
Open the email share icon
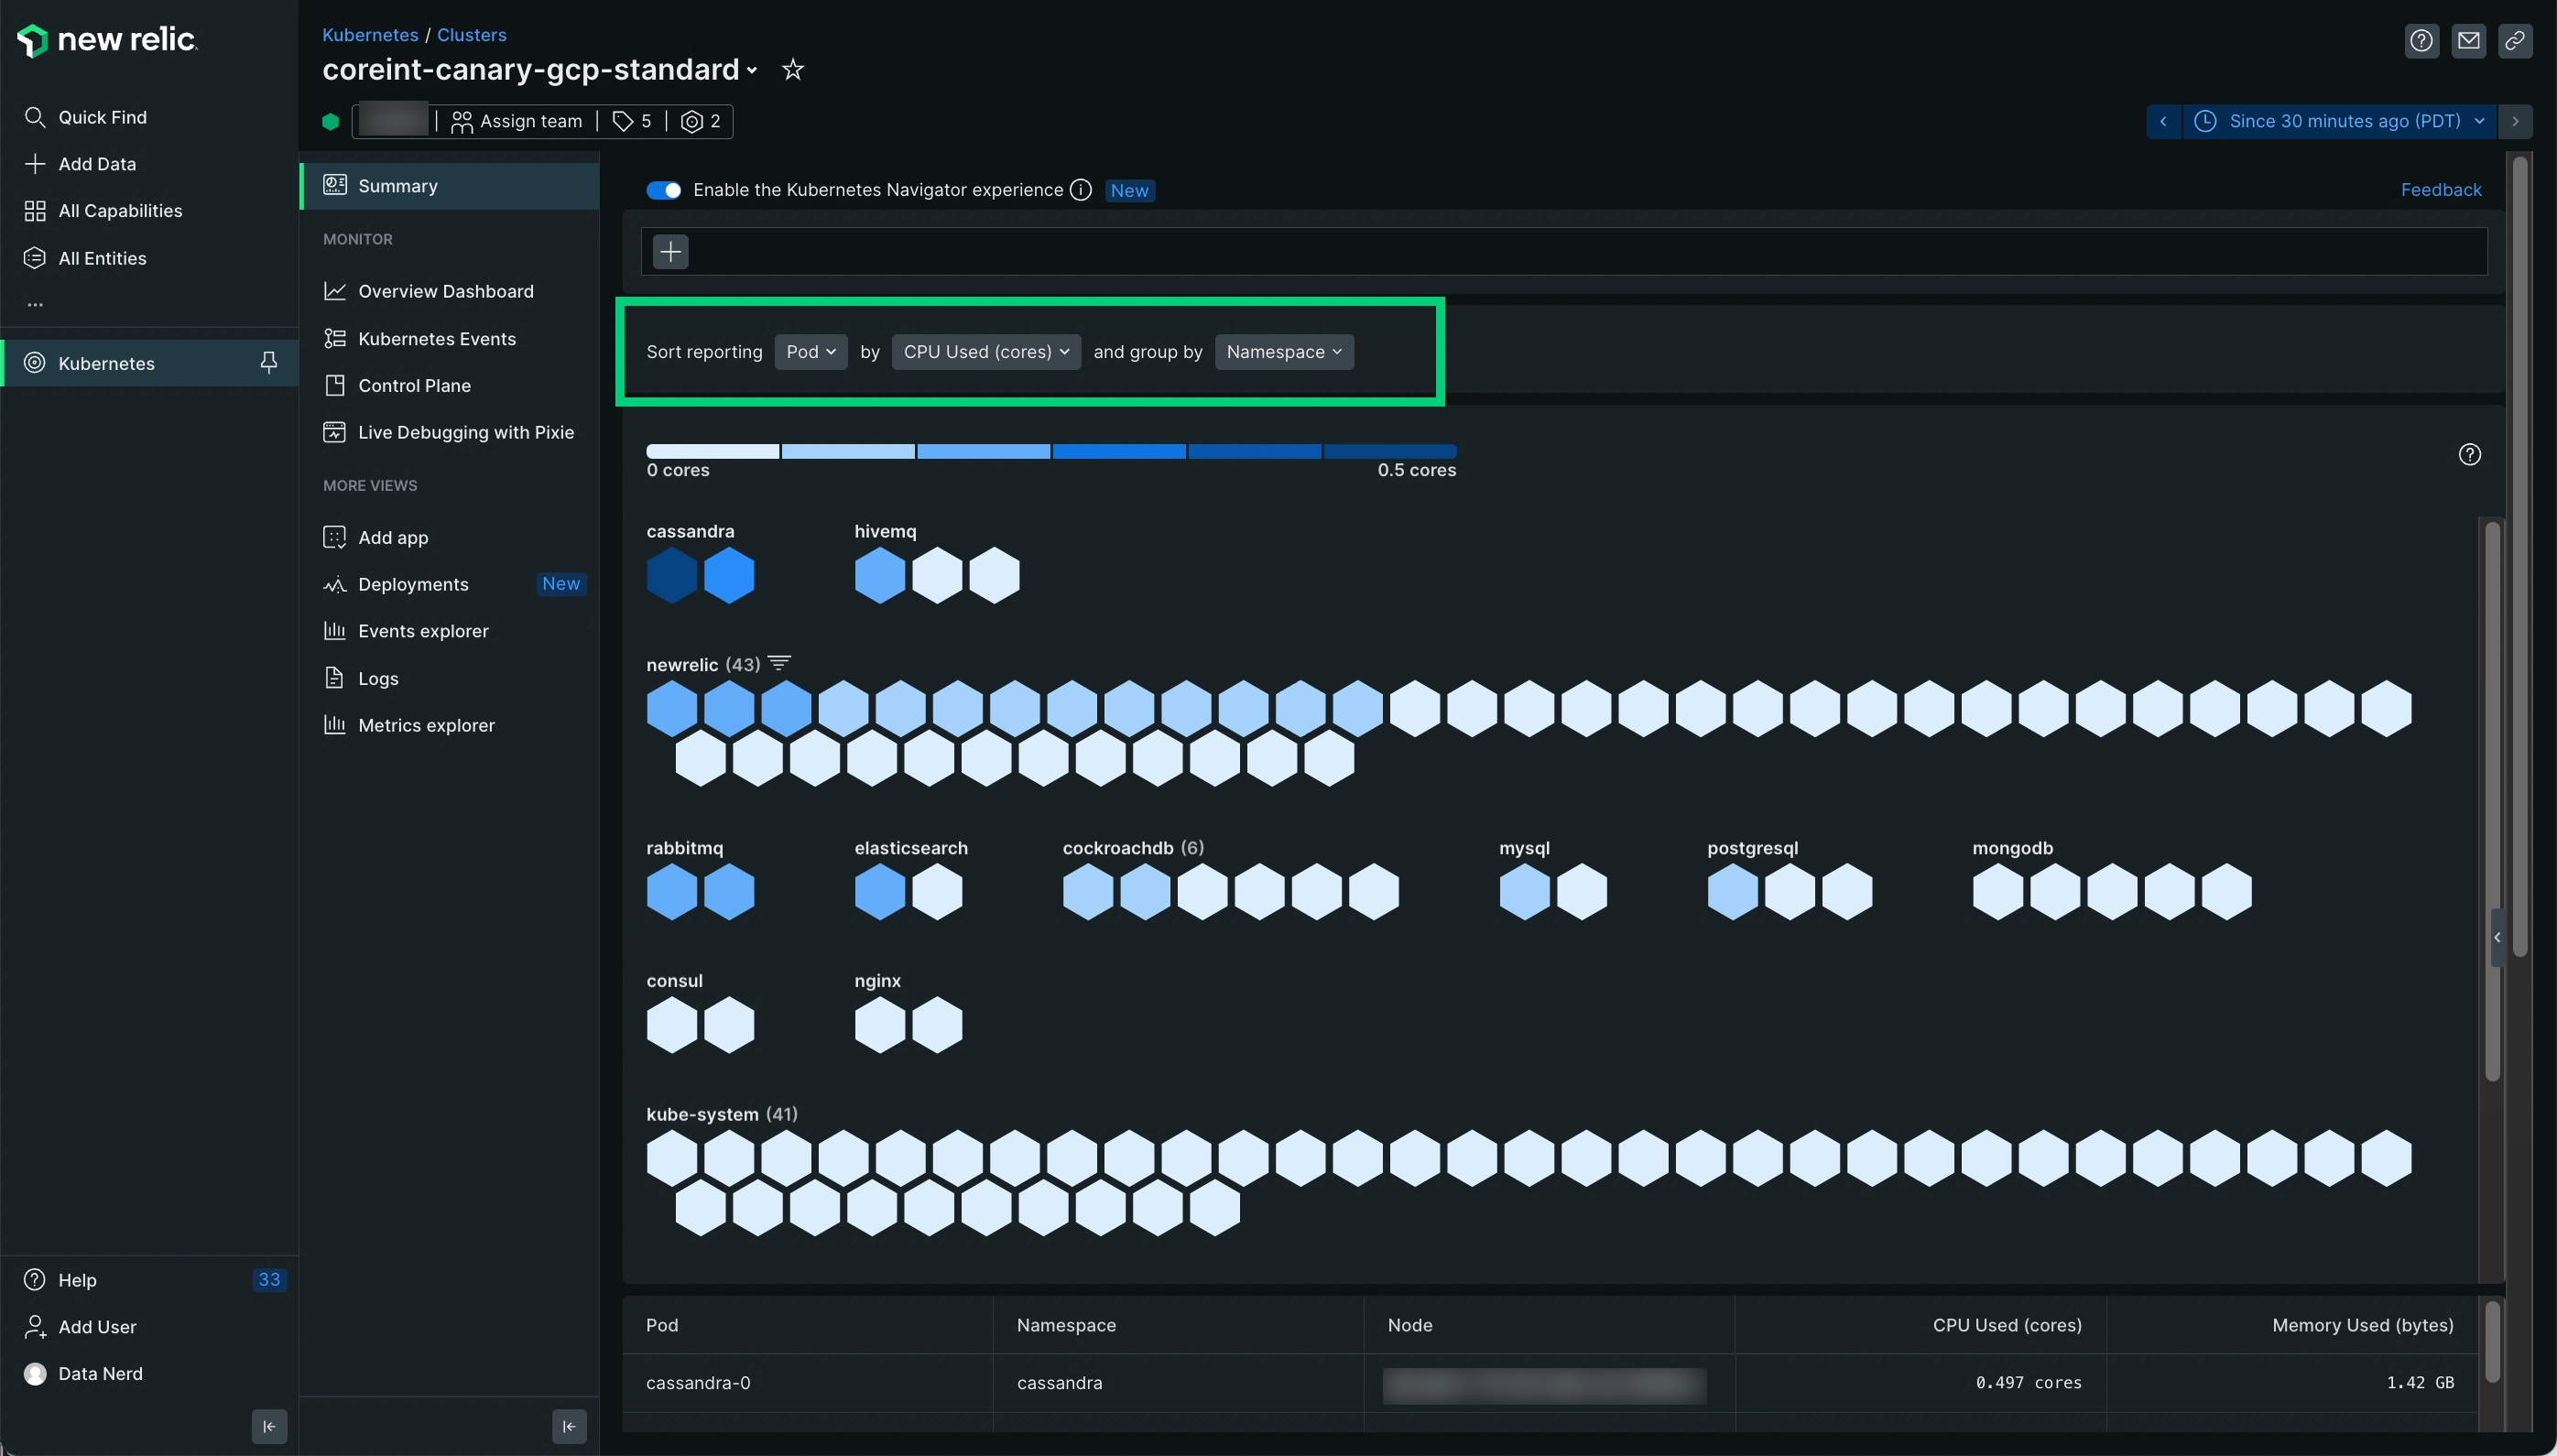pos(2469,40)
